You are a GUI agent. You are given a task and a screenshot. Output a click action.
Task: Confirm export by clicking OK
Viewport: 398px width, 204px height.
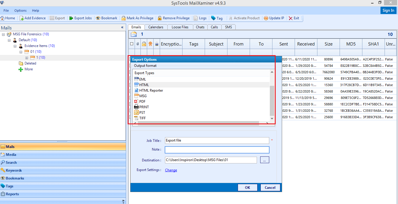pos(247,187)
